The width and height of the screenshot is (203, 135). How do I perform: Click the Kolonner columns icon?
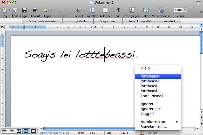[105, 10]
